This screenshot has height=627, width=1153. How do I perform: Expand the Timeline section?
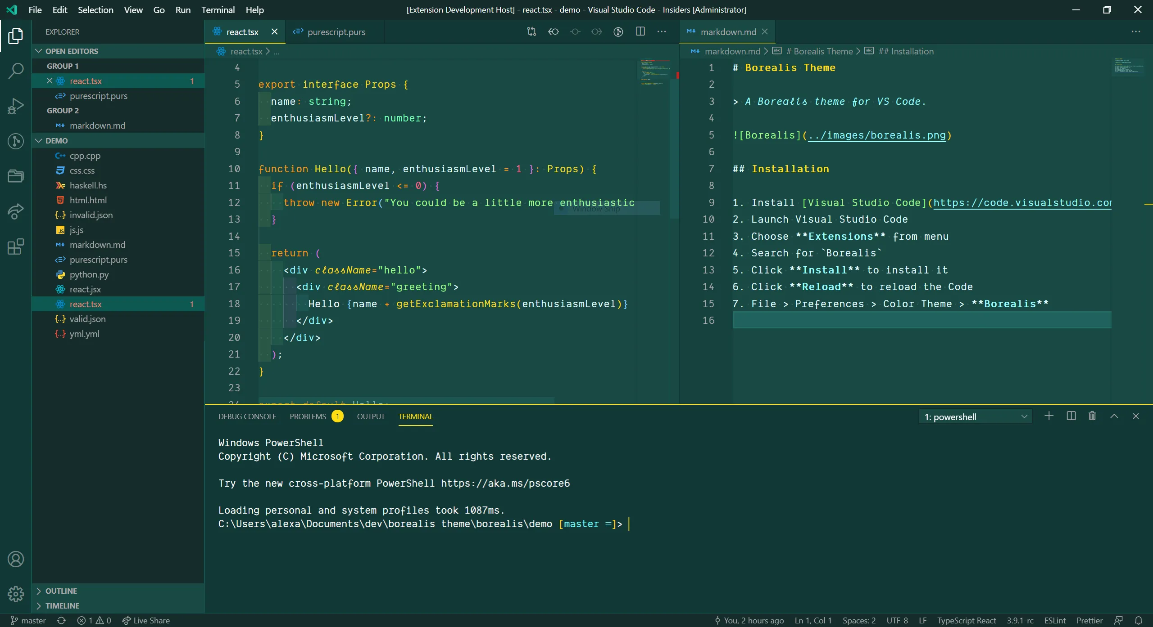(x=118, y=605)
